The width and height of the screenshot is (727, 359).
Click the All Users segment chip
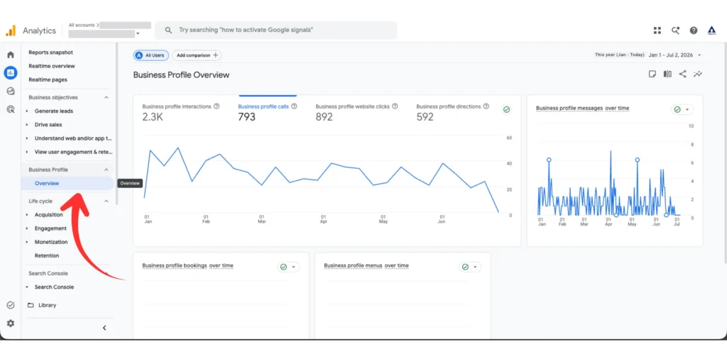point(151,55)
